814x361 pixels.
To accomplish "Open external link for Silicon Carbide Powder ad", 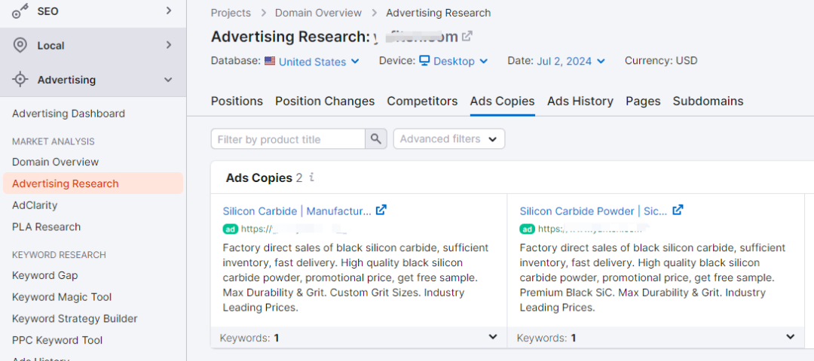I will tap(678, 211).
